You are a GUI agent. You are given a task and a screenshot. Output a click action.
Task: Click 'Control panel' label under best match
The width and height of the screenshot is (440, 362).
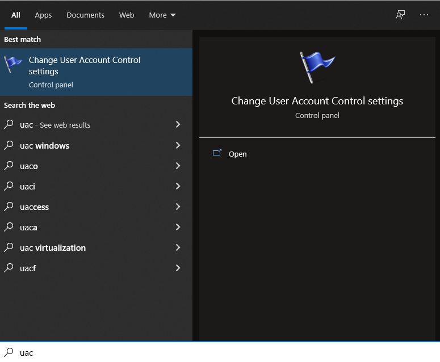click(51, 85)
